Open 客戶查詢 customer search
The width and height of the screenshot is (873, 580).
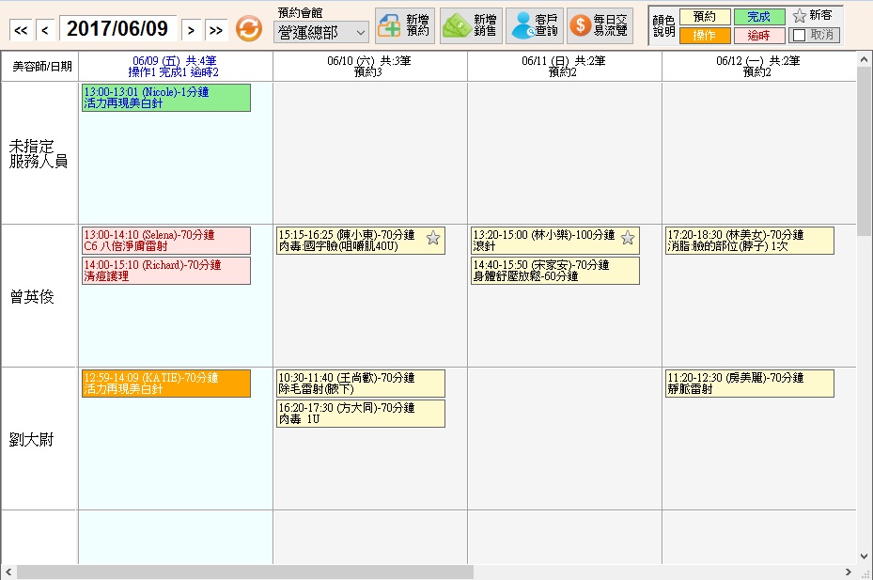535,26
